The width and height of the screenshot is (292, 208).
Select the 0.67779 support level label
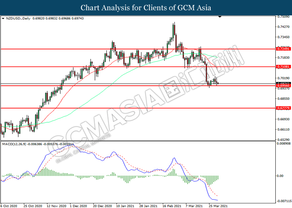(x=283, y=108)
